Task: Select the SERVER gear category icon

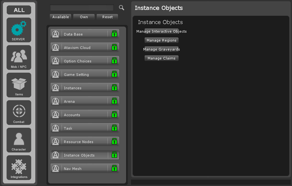Action: 19,30
